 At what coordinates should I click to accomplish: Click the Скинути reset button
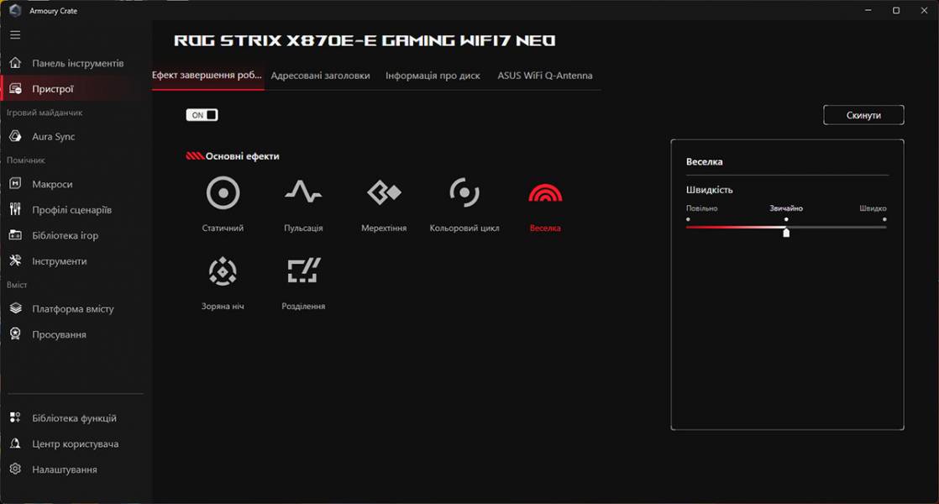(863, 115)
